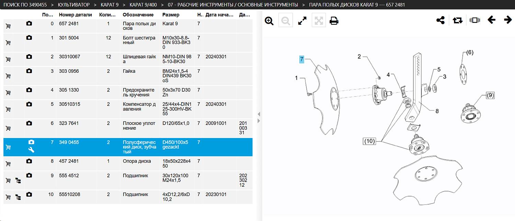Viewport: 515px width, 221px height.
Task: Add part 349 0455 to cart
Action: 8,147
